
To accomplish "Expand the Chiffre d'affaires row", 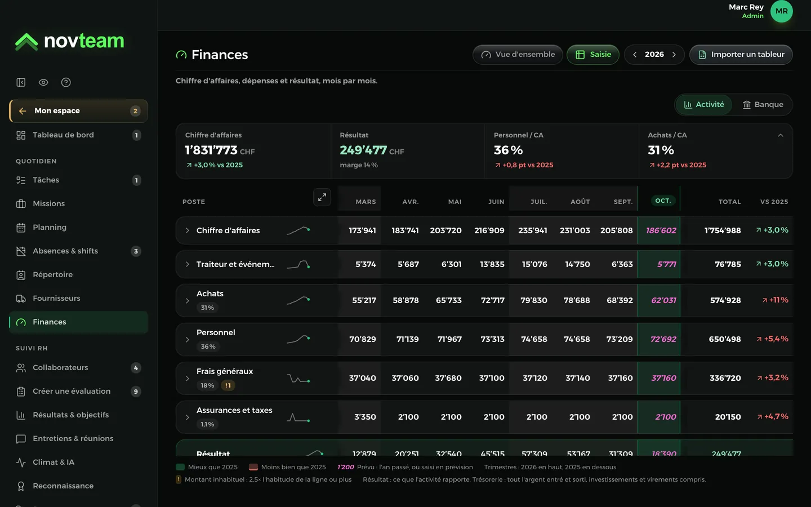I will tap(188, 230).
